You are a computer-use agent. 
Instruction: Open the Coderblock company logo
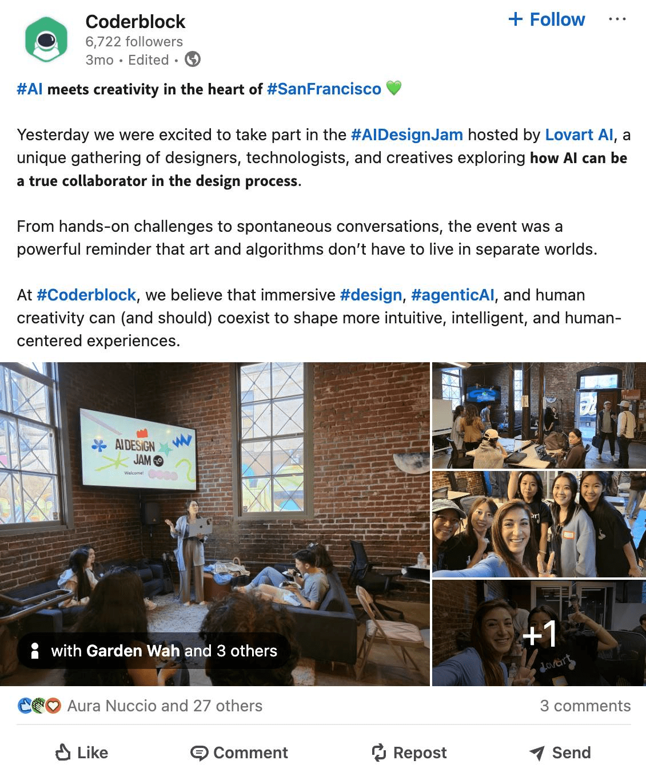click(46, 39)
